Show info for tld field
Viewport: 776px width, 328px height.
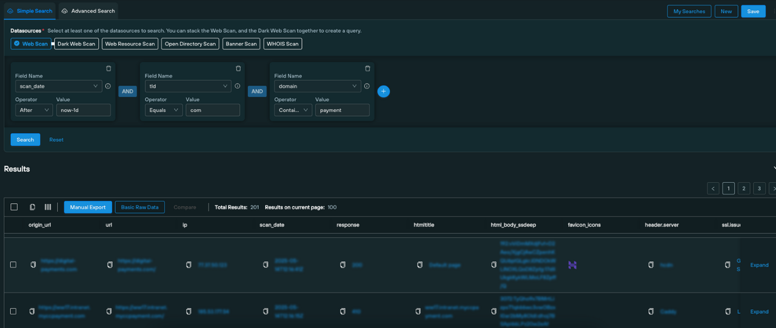pos(238,87)
